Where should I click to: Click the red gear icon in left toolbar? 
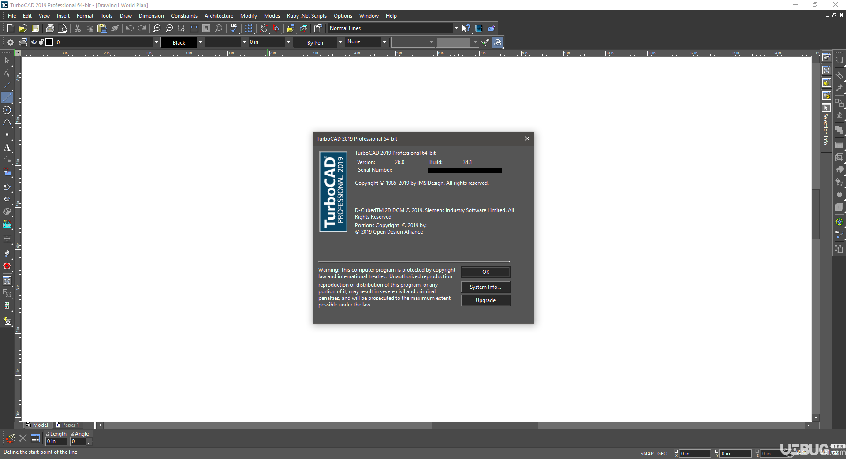(7, 266)
